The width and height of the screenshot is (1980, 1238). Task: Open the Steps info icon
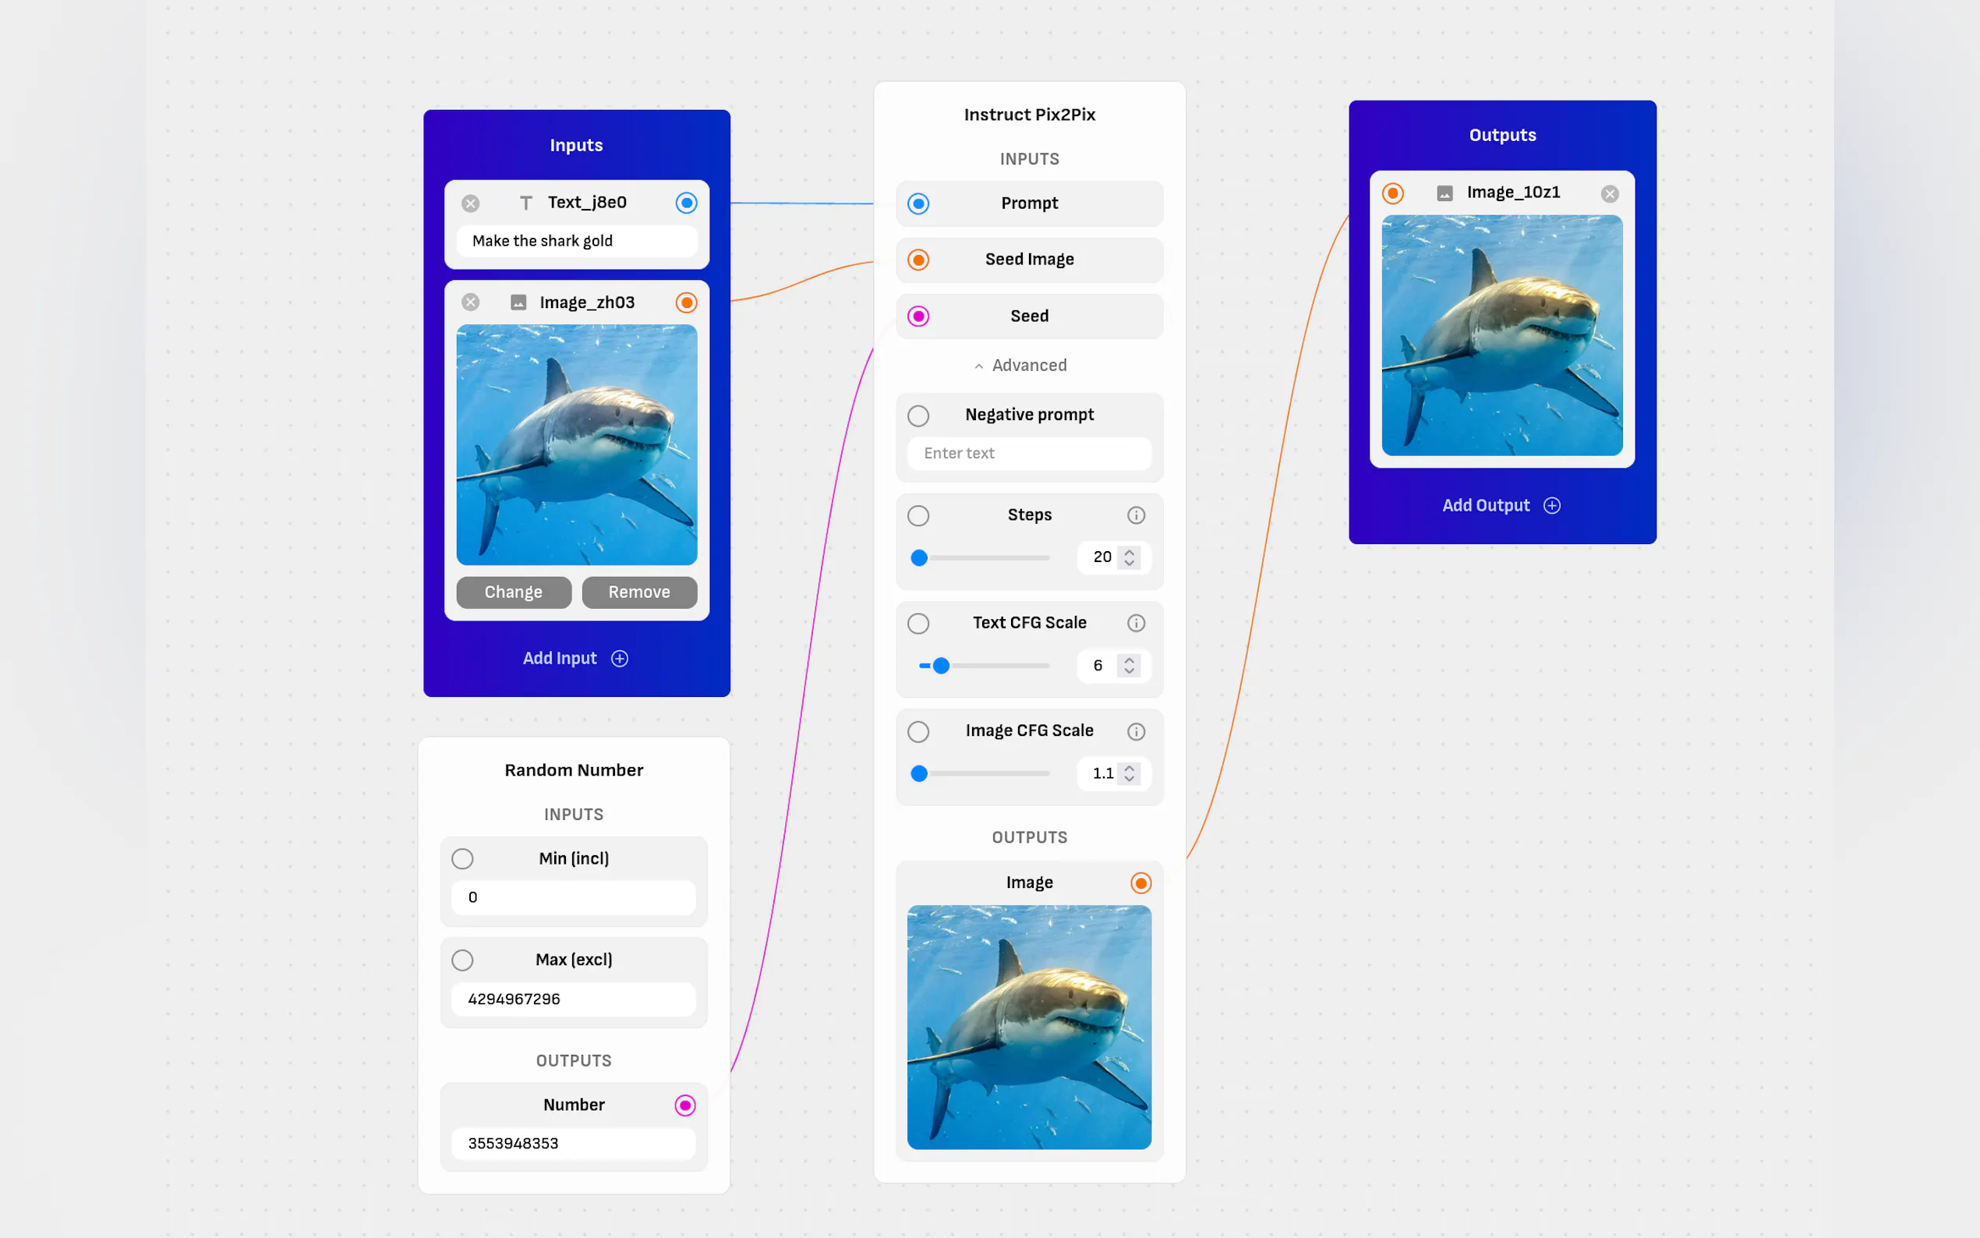pos(1135,515)
